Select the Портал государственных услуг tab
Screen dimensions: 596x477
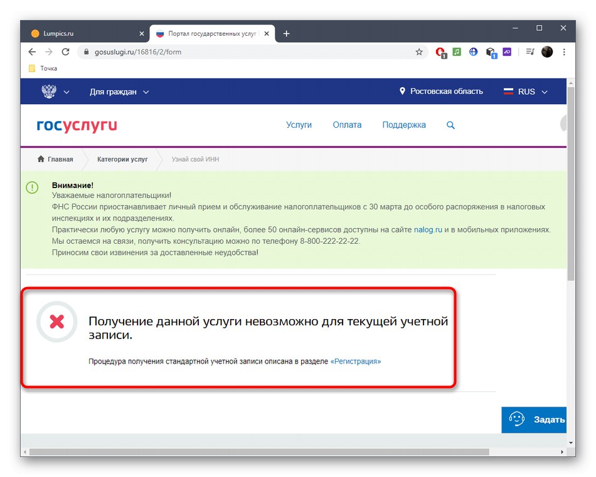pos(212,33)
